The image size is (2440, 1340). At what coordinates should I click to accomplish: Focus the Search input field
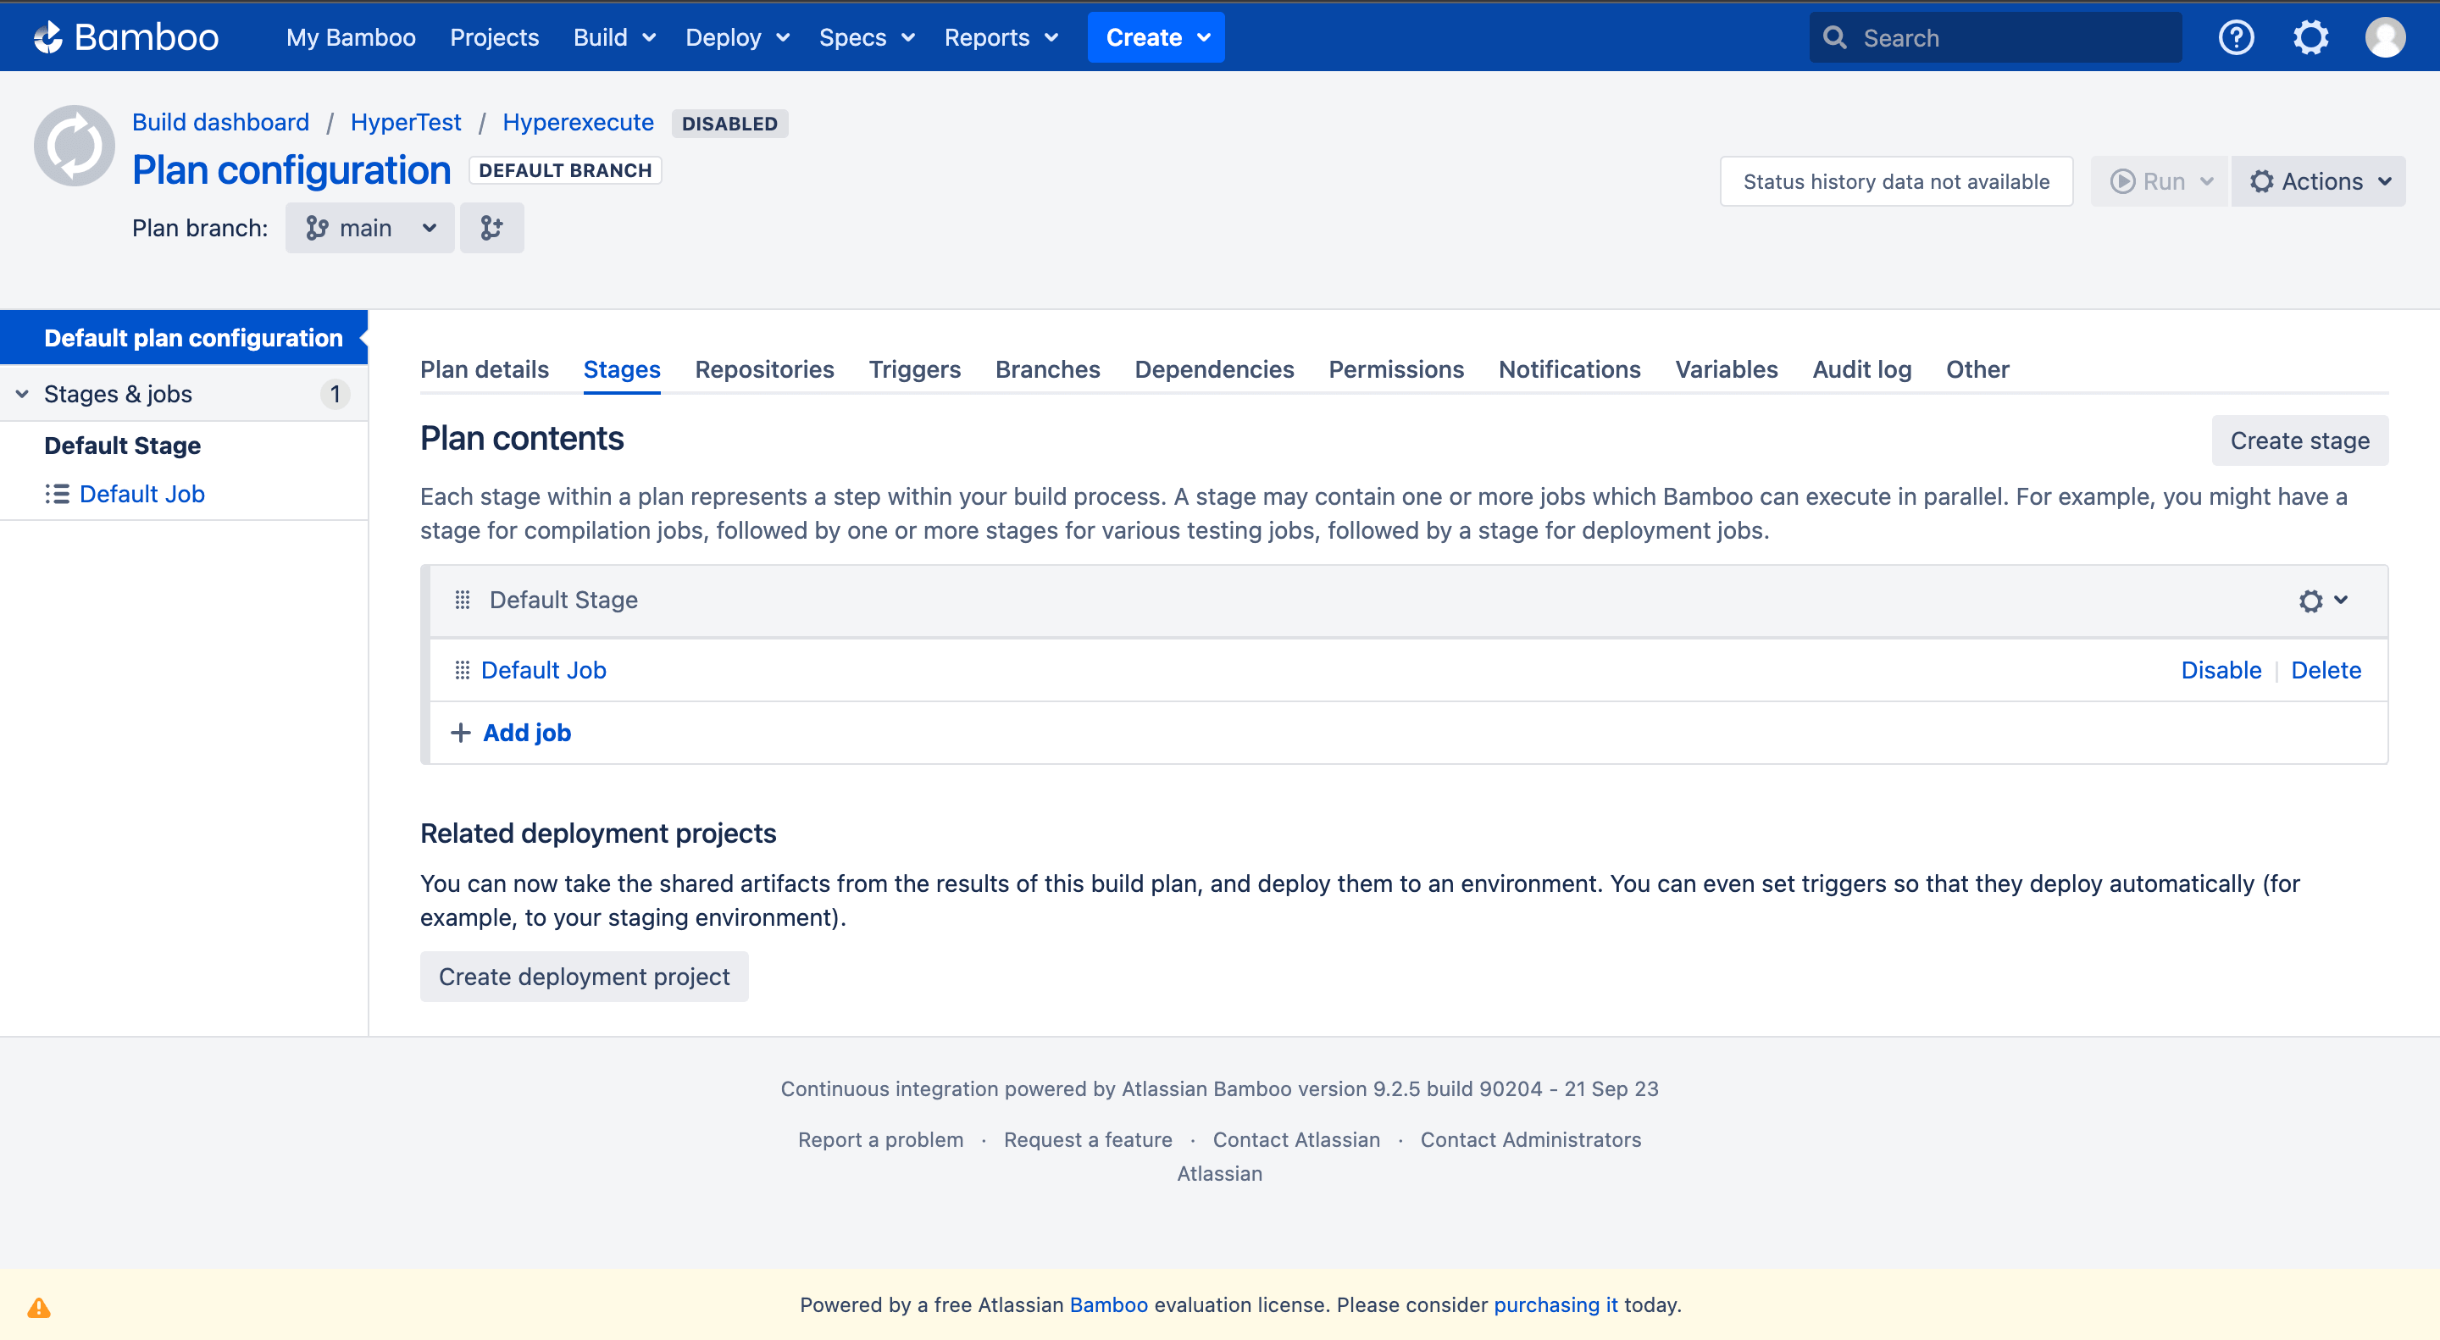coord(2008,38)
